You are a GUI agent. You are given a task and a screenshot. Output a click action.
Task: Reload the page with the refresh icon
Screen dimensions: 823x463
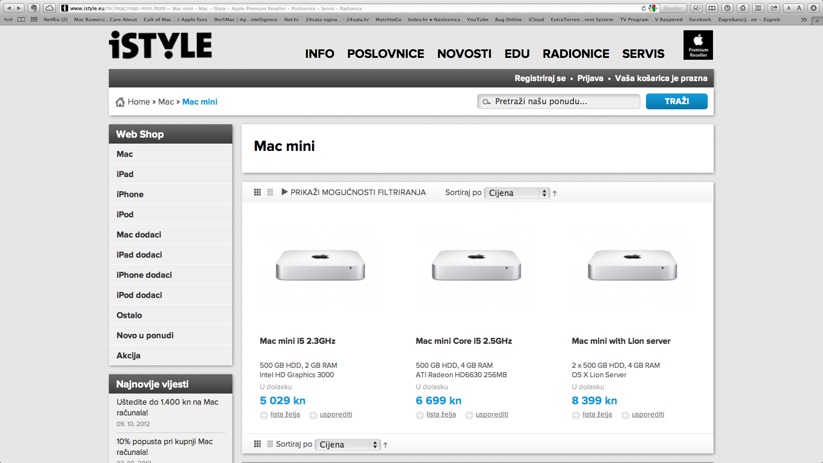point(643,8)
